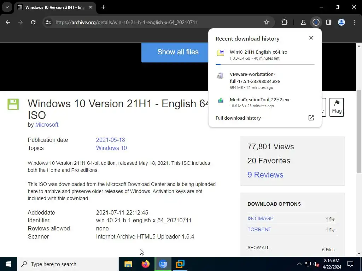Click the network tray icon

click(308, 264)
